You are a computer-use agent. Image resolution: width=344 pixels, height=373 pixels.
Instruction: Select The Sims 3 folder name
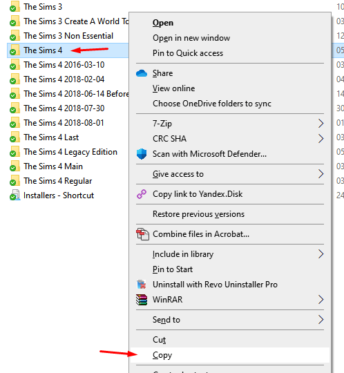tap(43, 7)
